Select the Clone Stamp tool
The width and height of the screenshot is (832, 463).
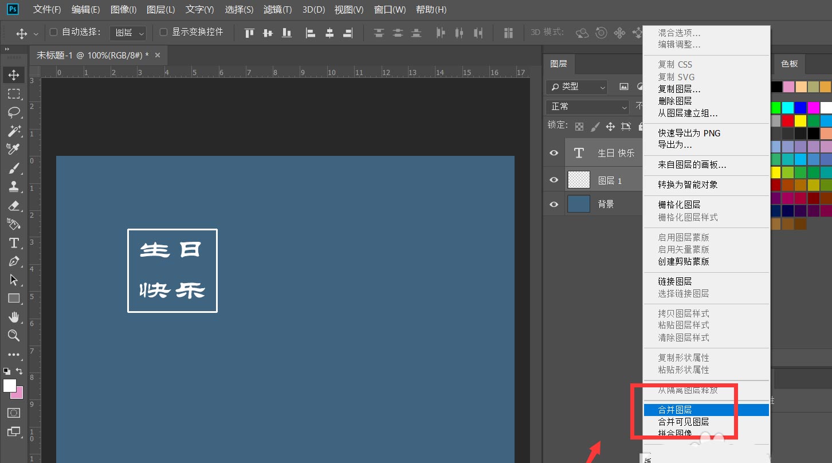pyautogui.click(x=14, y=187)
